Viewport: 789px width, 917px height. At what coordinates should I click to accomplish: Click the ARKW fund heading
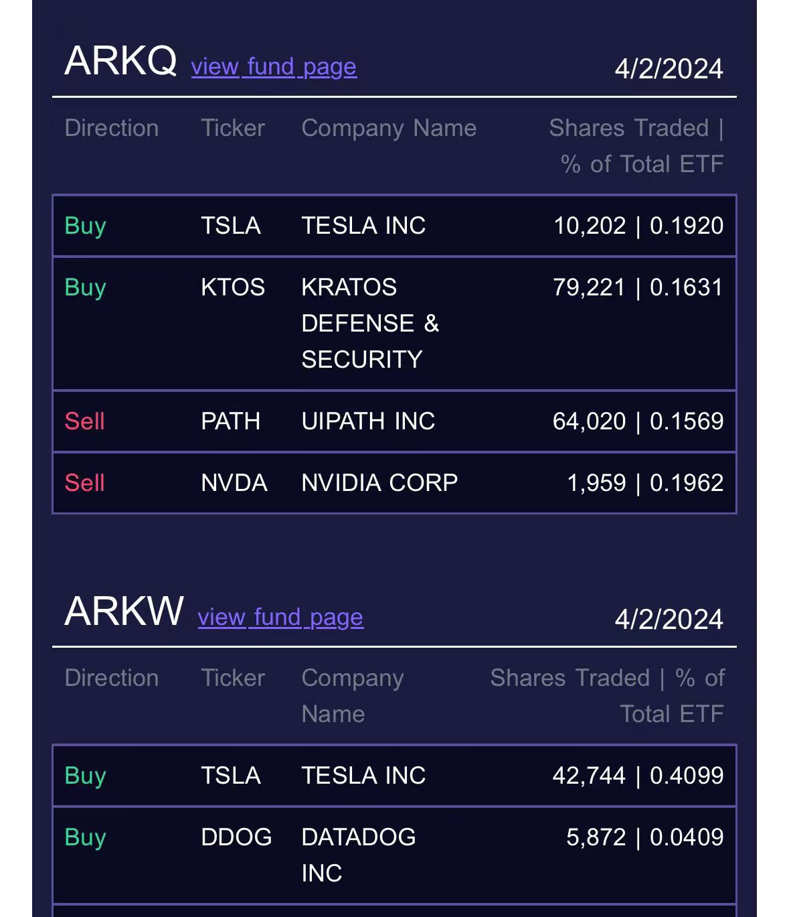click(x=124, y=611)
